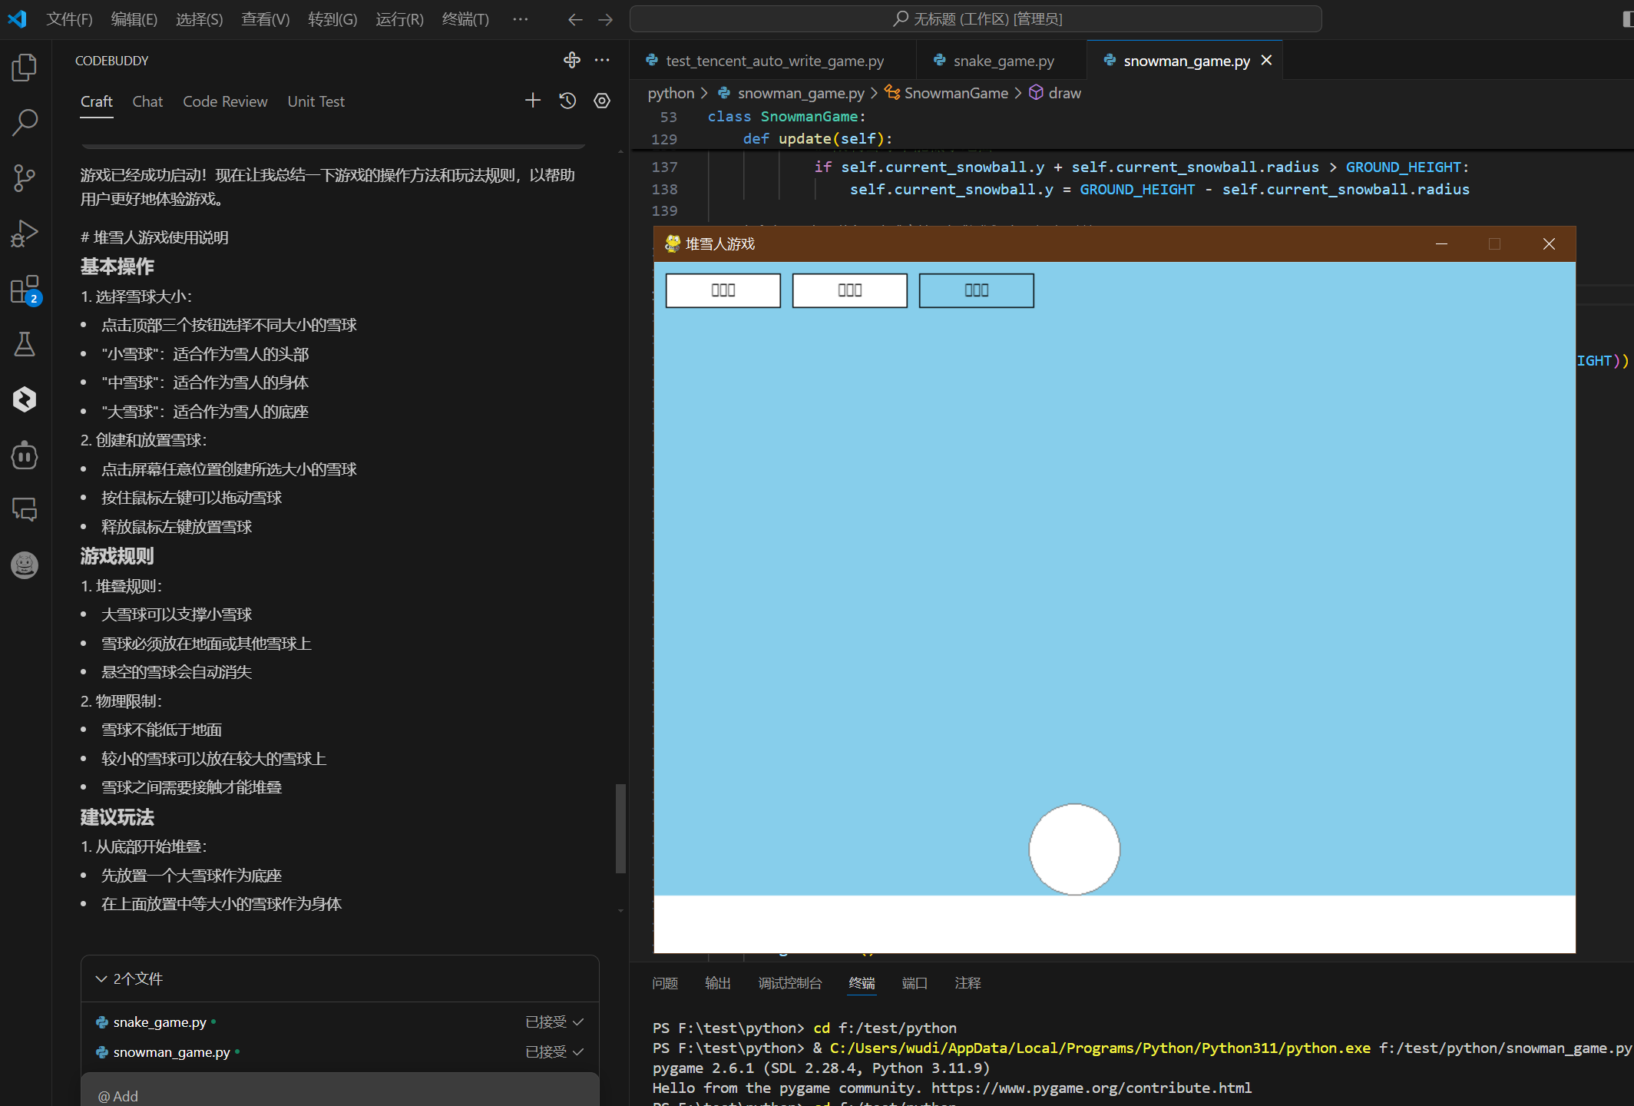Viewport: 1634px width, 1106px height.
Task: Open the menu bar overflow ellipsis
Action: pos(520,19)
